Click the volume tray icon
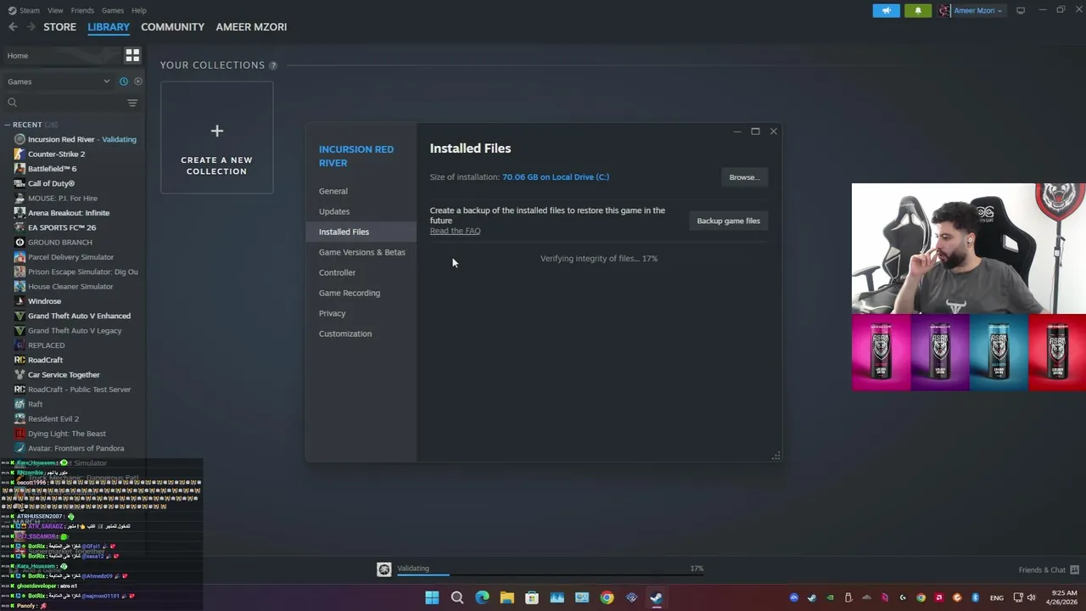The image size is (1086, 611). (1031, 597)
